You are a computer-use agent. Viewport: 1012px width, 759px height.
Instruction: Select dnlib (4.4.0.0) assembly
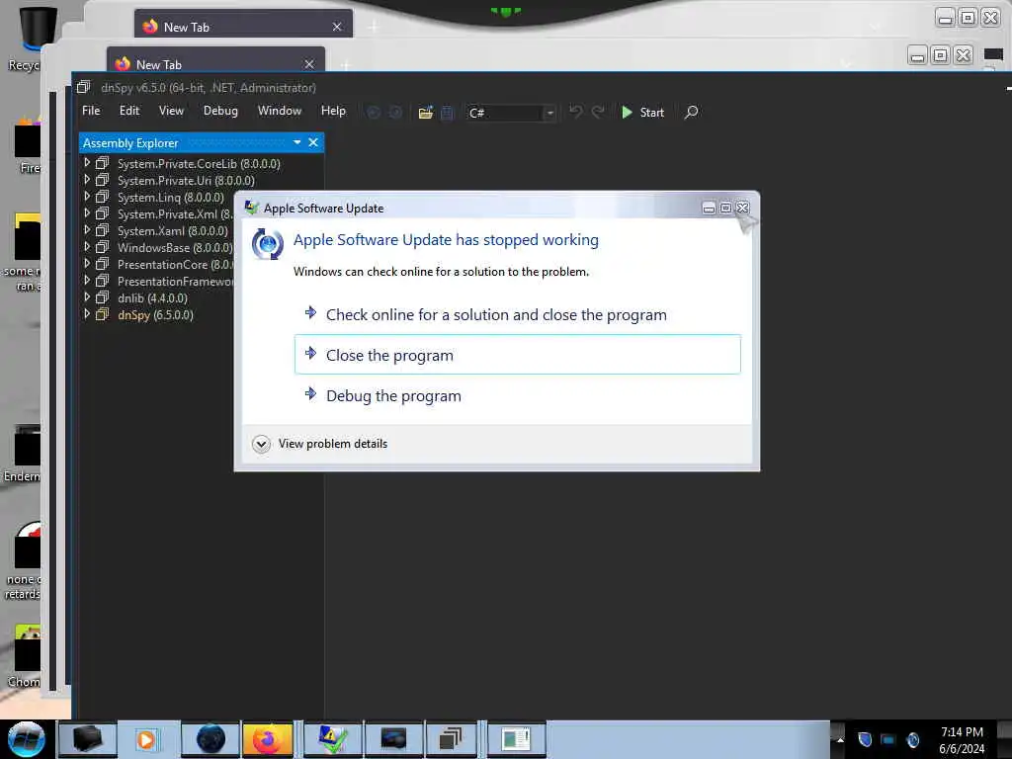click(x=152, y=298)
